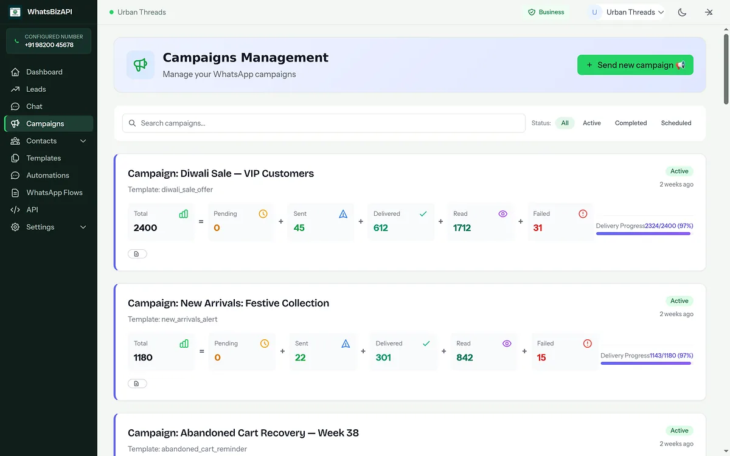
Task: Click the Template: diwali_sale_offer text
Action: point(170,190)
